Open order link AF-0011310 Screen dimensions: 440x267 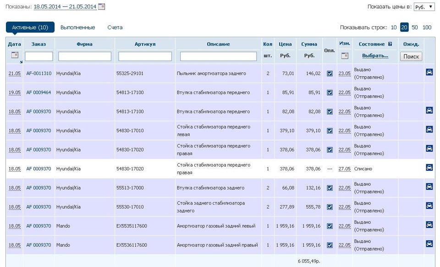pyautogui.click(x=39, y=73)
